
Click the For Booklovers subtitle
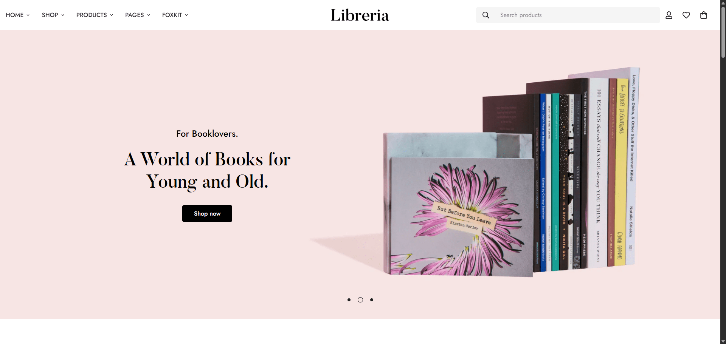point(207,134)
